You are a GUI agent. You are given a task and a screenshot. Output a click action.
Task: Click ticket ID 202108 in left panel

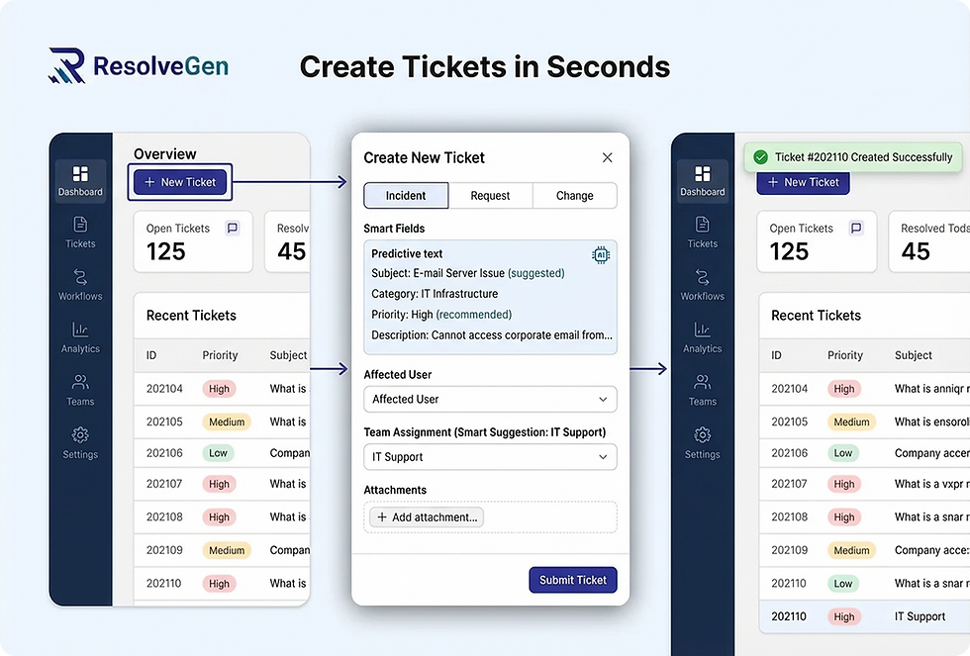point(164,516)
